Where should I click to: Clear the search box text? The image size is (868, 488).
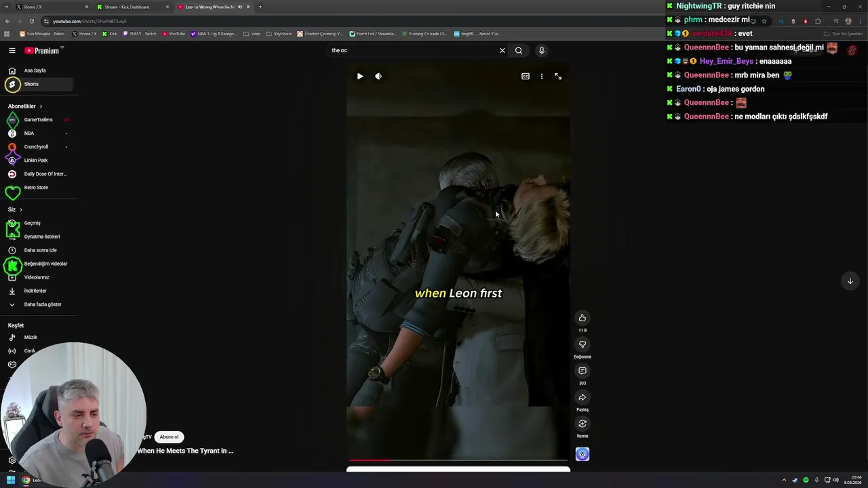[x=502, y=50]
